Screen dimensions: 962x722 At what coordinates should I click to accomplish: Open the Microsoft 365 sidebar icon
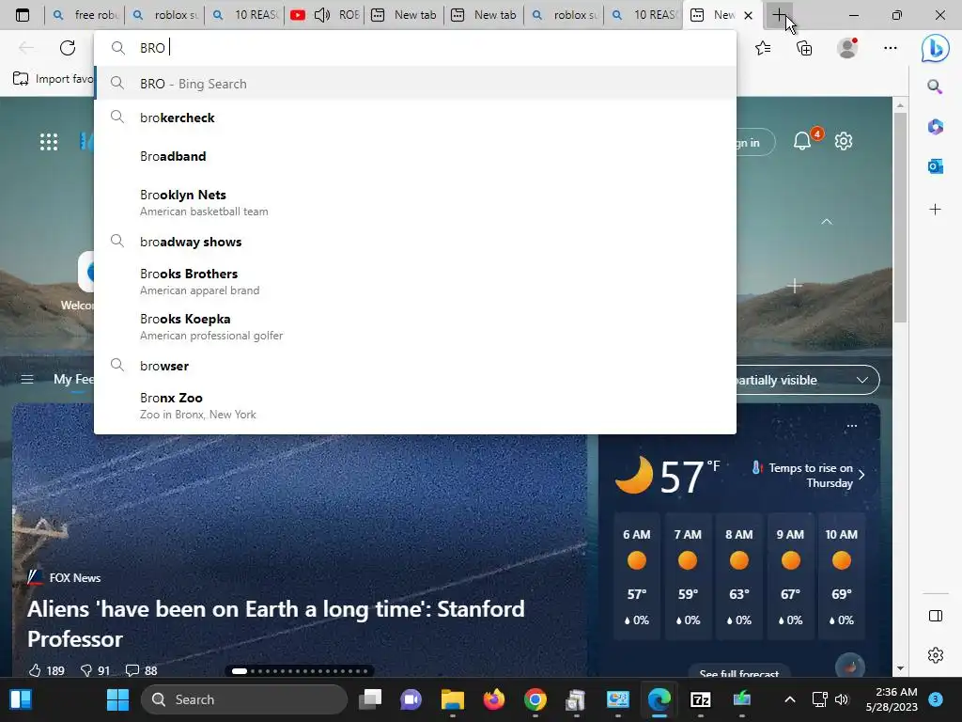[935, 127]
